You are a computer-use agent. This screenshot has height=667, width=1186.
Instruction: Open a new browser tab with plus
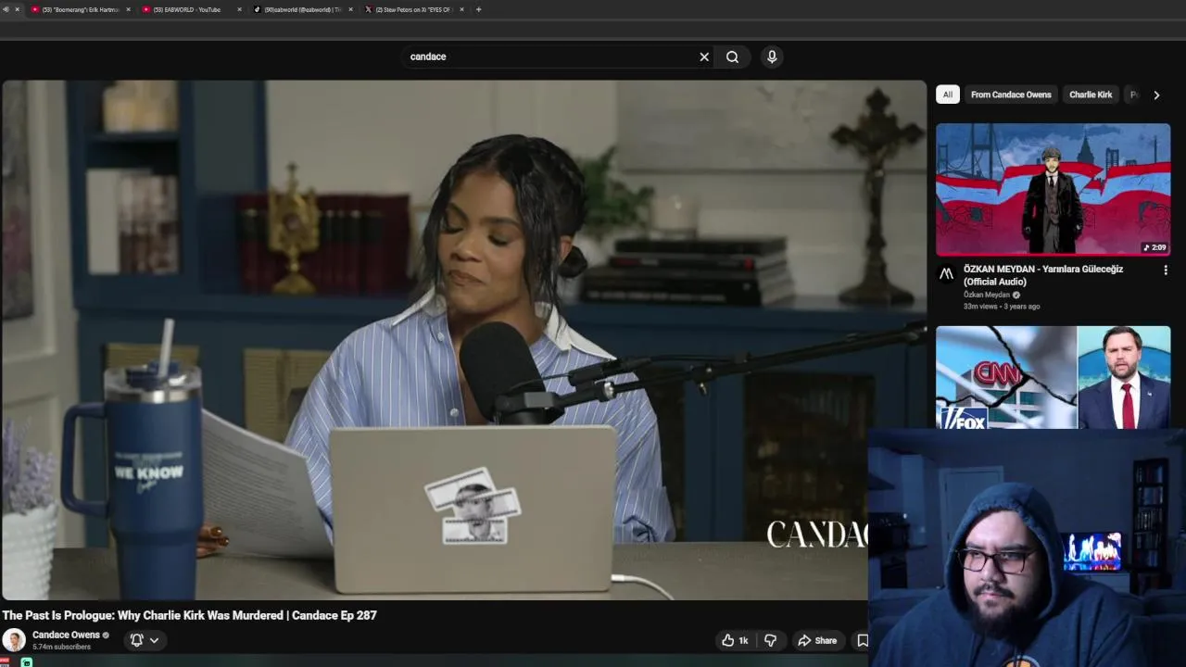pos(478,9)
